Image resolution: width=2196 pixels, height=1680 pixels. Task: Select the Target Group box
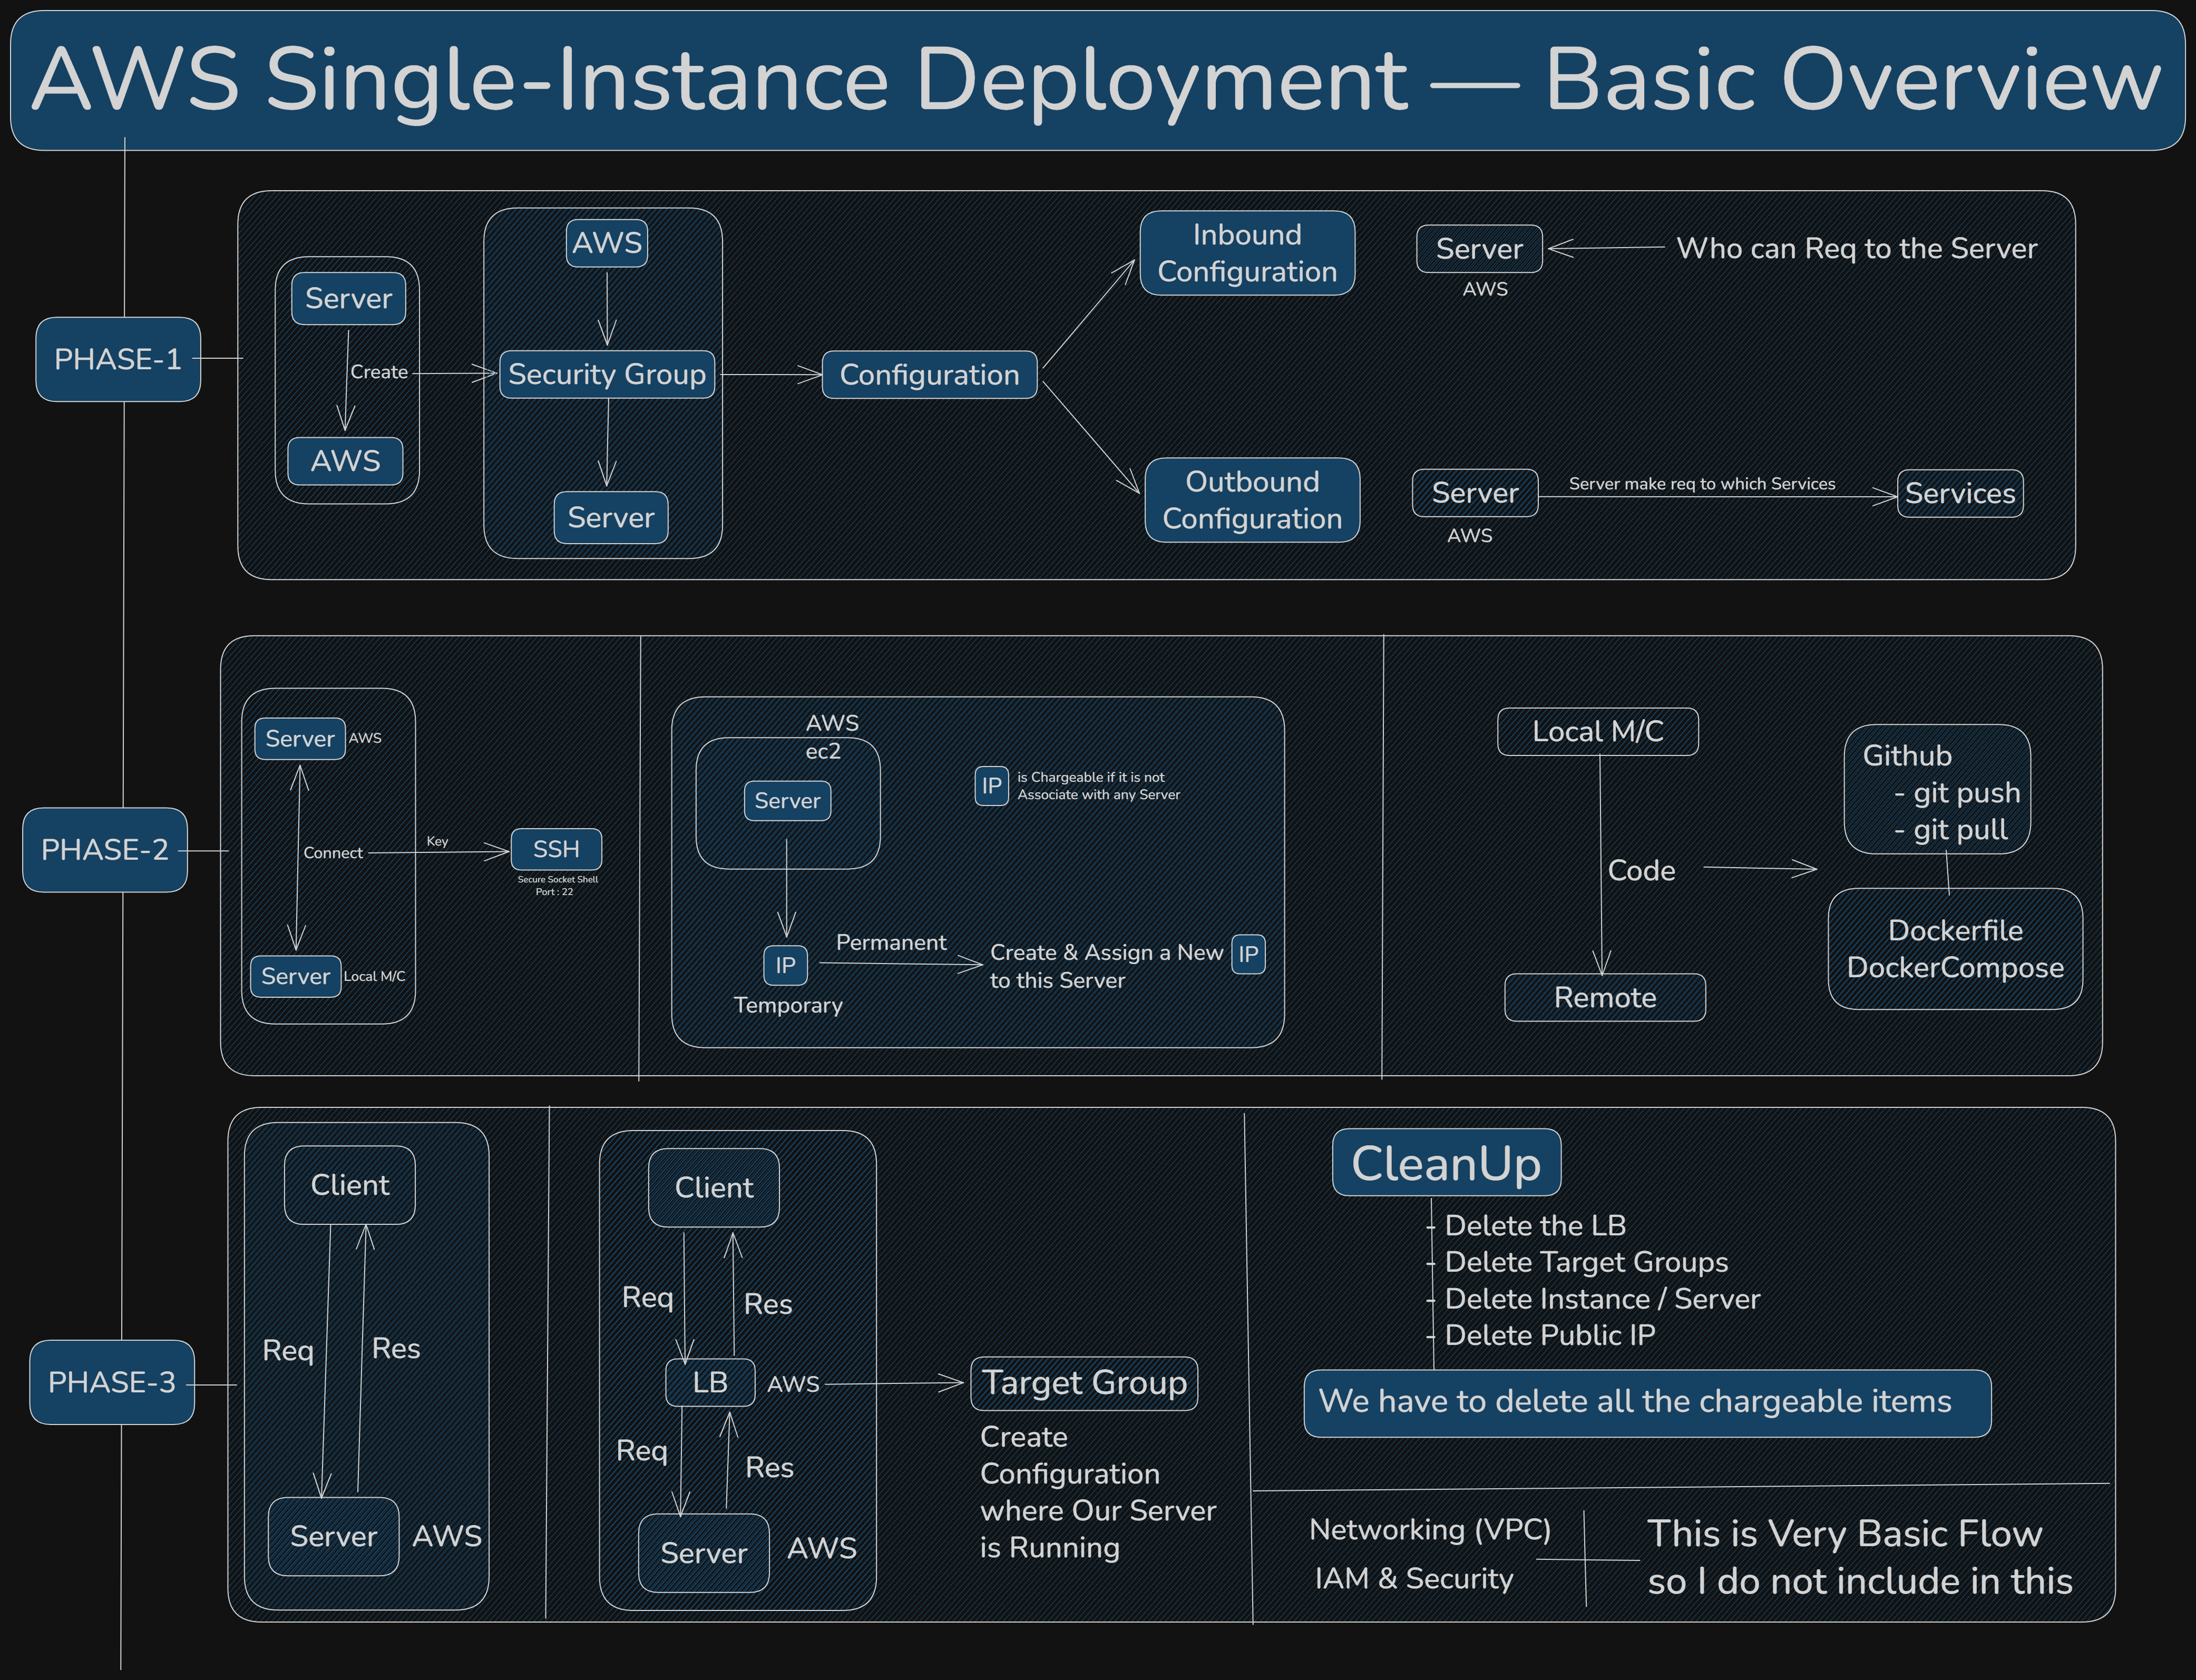pyautogui.click(x=1085, y=1383)
